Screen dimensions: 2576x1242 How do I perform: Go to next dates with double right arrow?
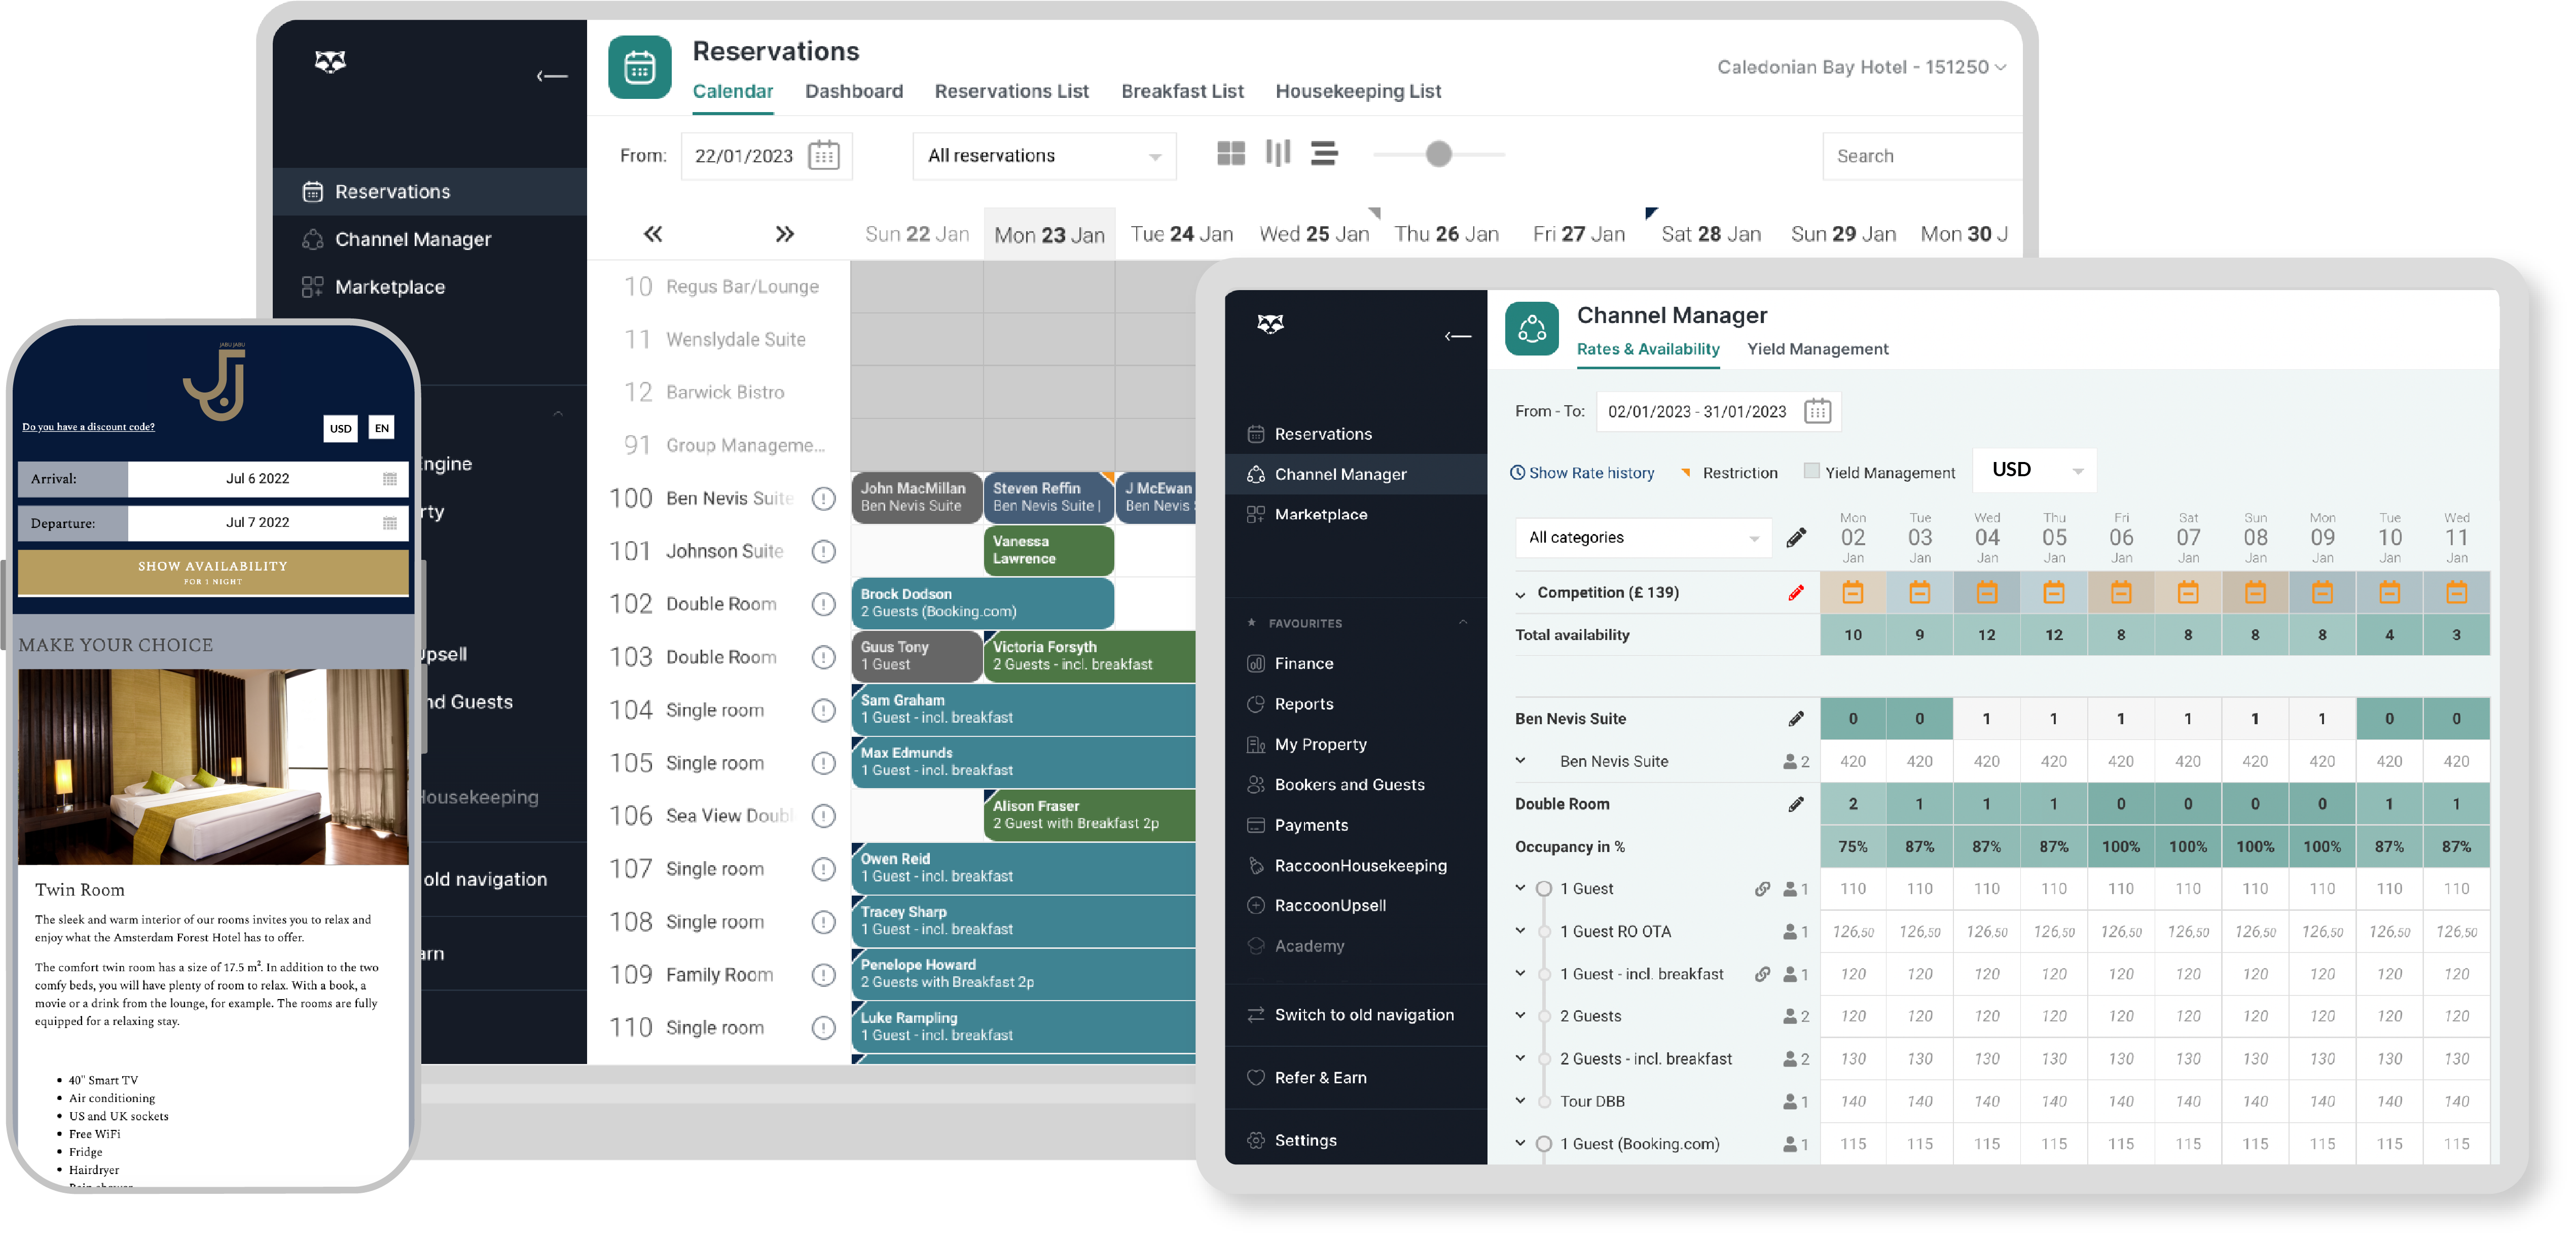(x=785, y=234)
